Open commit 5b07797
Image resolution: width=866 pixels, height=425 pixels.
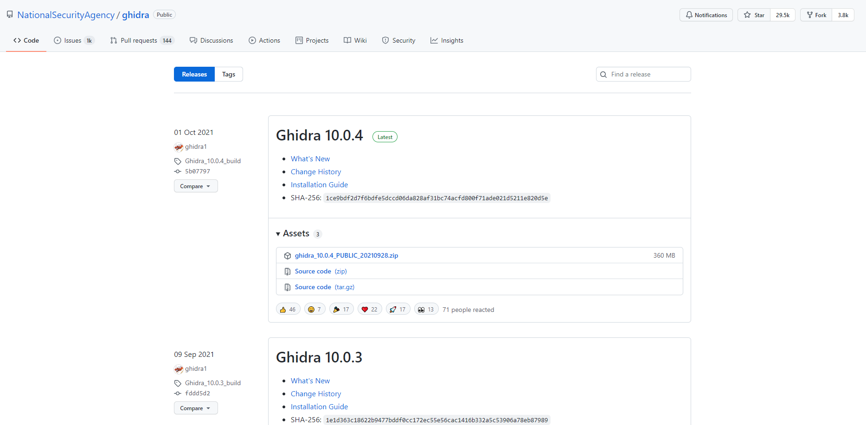(198, 171)
